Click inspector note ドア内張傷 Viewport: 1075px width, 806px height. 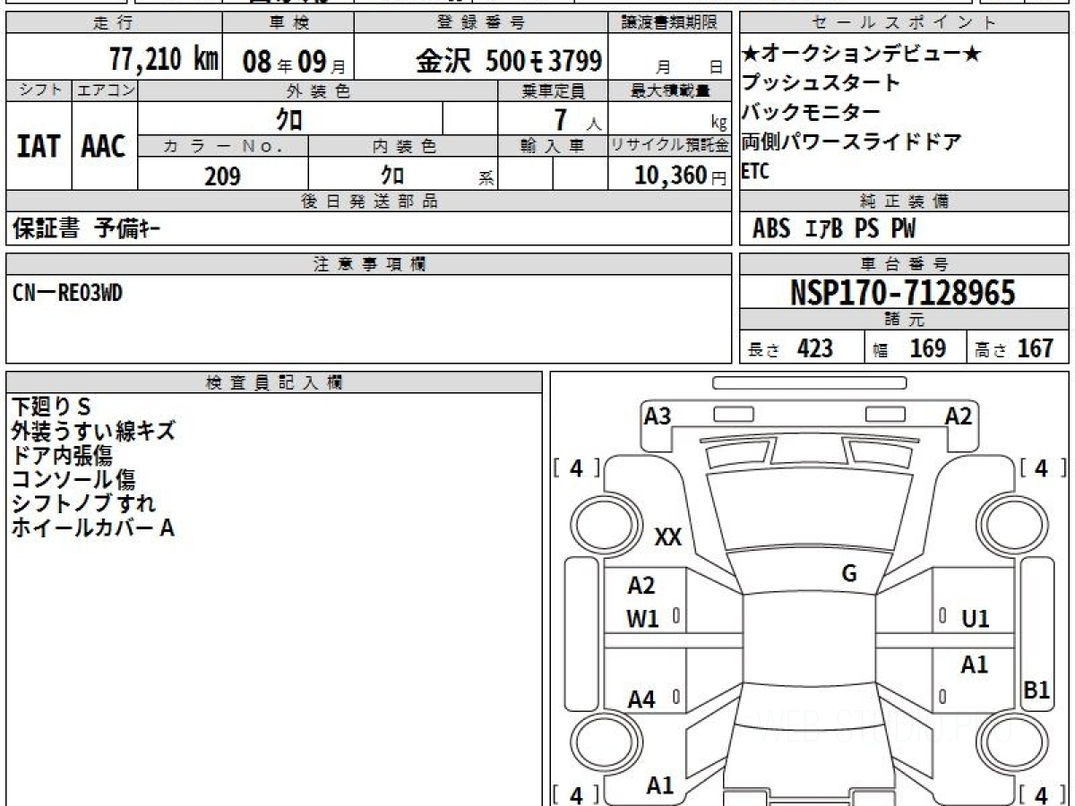coord(62,455)
